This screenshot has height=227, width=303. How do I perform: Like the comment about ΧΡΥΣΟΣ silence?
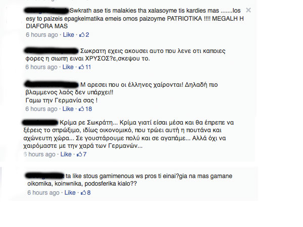[x=68, y=67]
